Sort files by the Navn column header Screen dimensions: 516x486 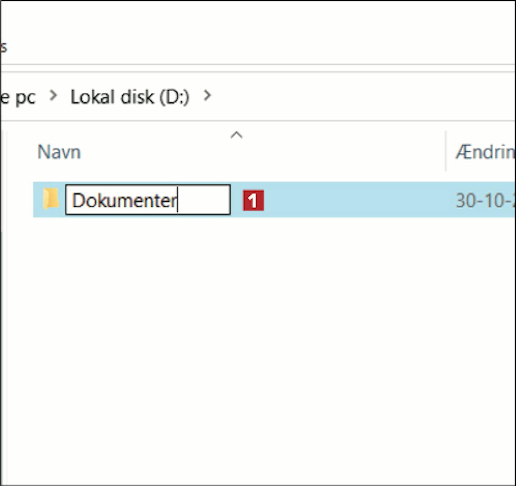click(x=59, y=152)
